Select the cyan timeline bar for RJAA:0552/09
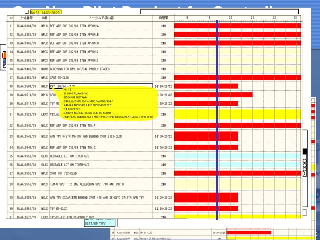This screenshot has width=320, height=240. pyautogui.click(x=238, y=156)
